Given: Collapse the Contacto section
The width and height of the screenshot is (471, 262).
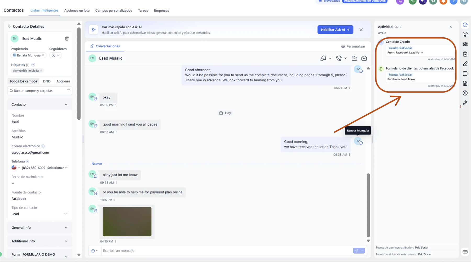Looking at the screenshot, I should pyautogui.click(x=66, y=104).
